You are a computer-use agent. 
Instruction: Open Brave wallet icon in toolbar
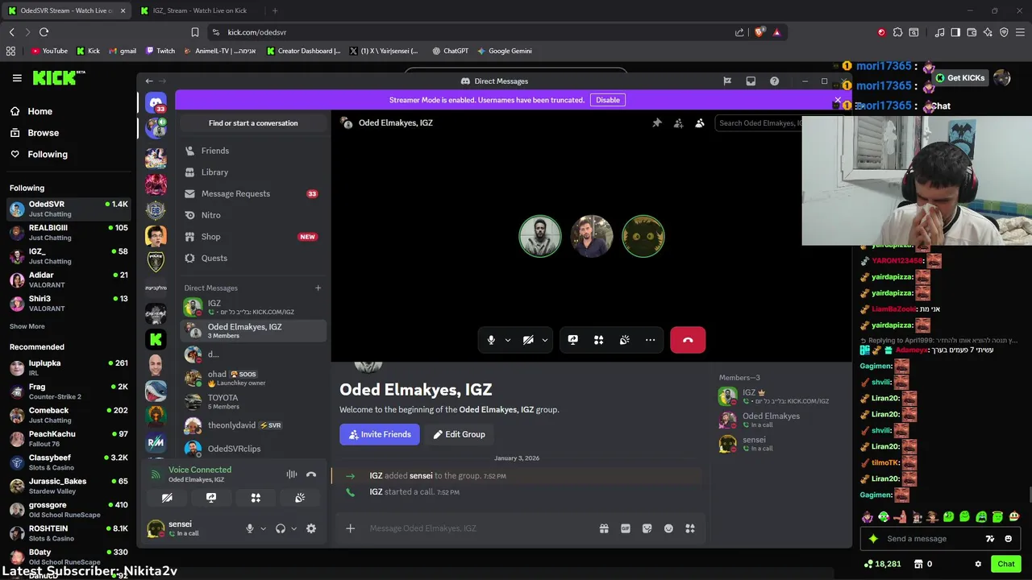[x=972, y=32]
